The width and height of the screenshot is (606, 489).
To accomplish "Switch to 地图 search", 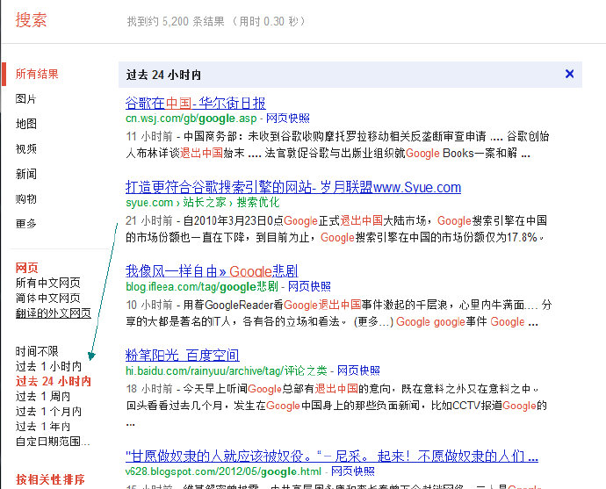I will [x=25, y=124].
